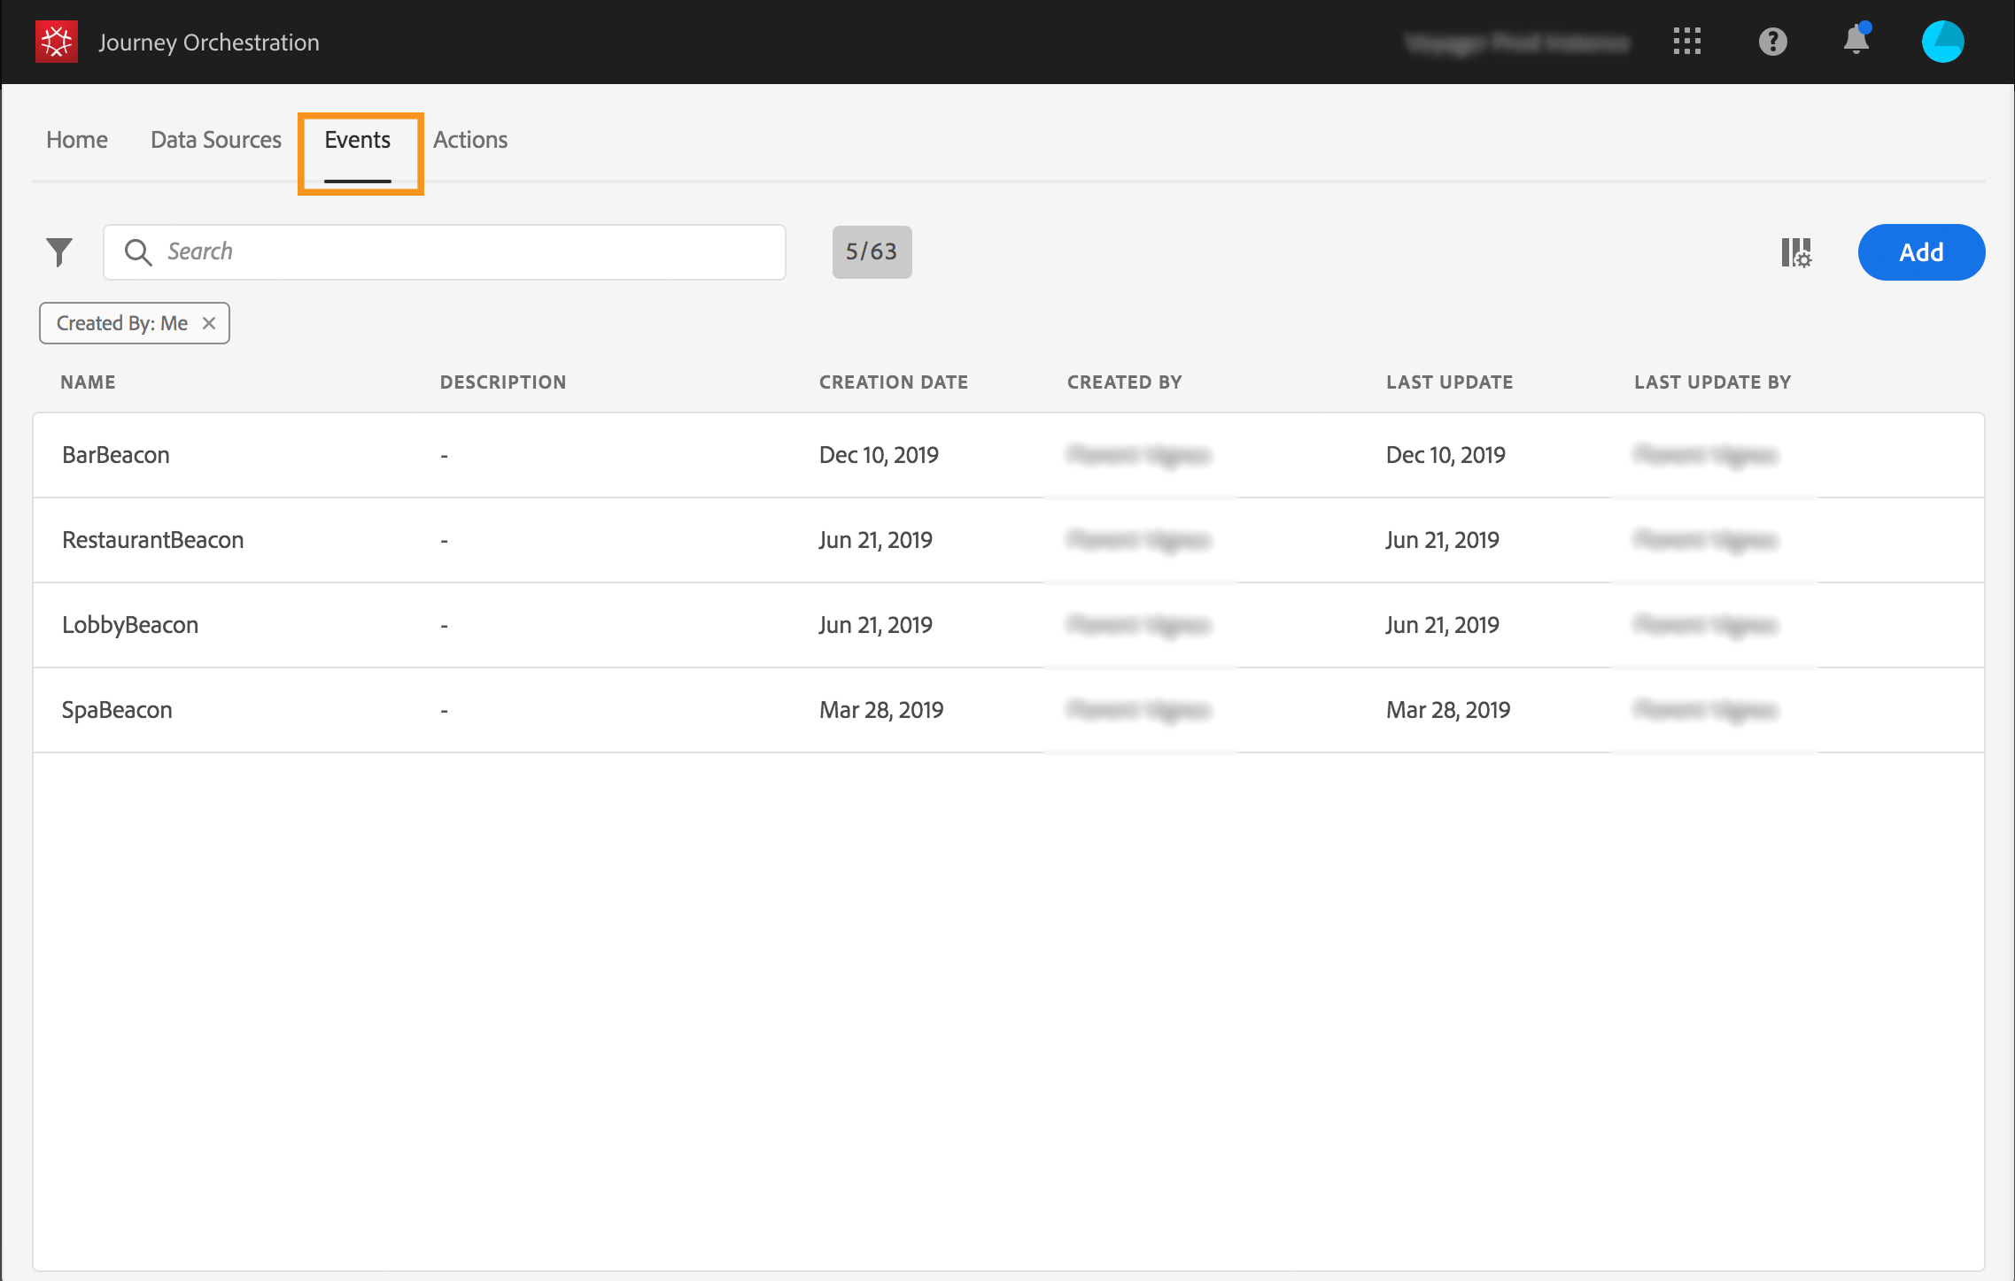
Task: Click the 5/63 results counter badge
Action: click(x=872, y=252)
